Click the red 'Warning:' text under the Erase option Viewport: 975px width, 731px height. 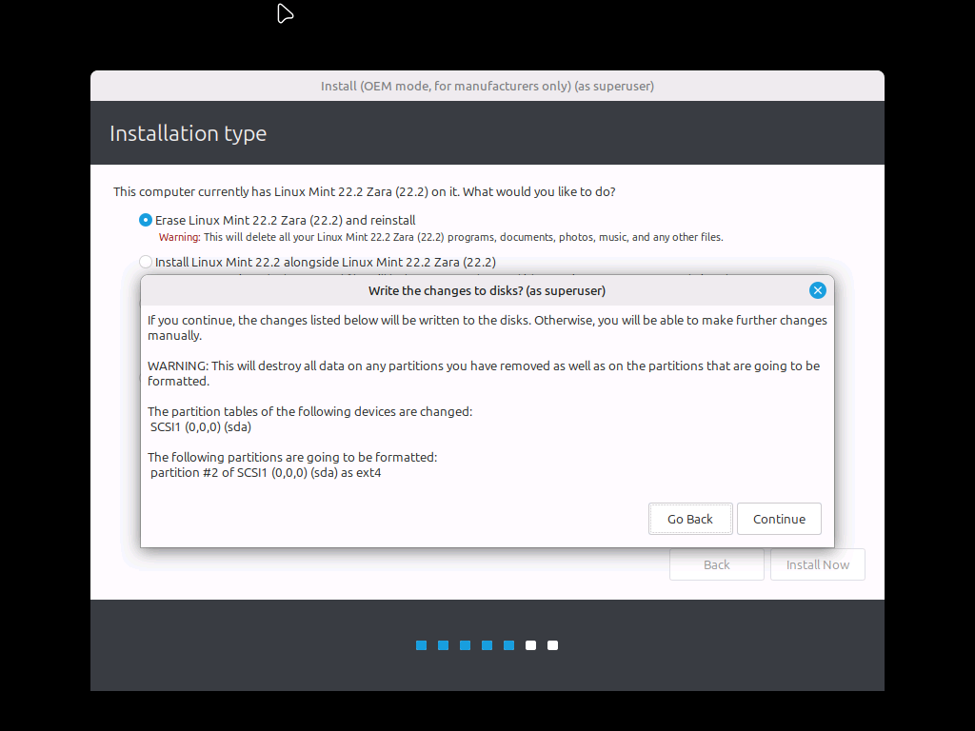click(x=179, y=237)
